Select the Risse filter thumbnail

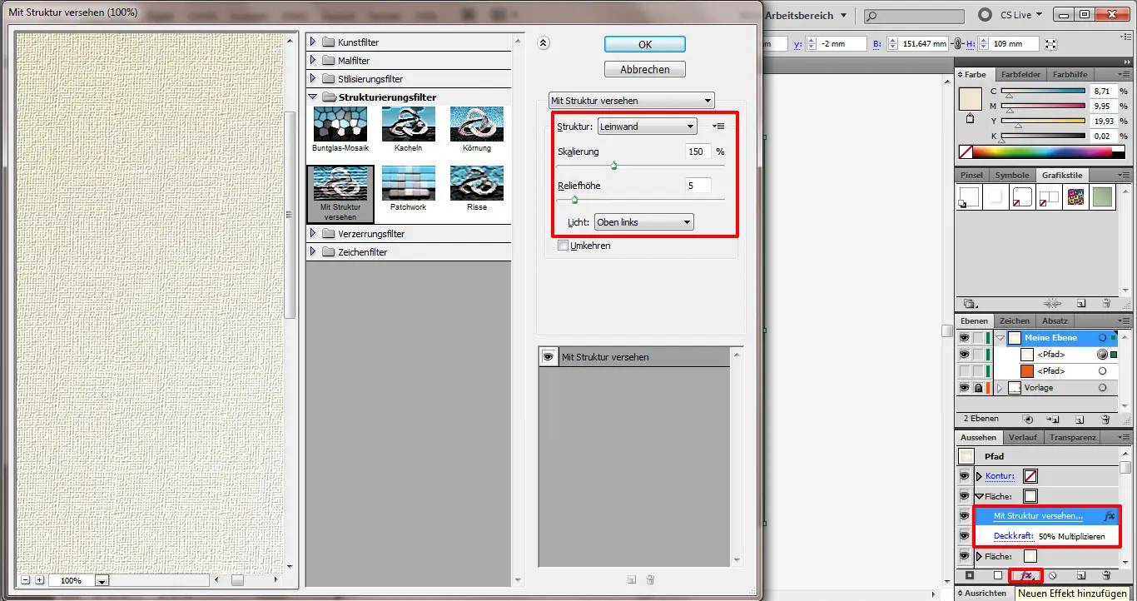(477, 183)
